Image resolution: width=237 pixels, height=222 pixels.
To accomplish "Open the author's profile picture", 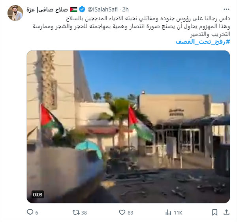I will click(15, 13).
